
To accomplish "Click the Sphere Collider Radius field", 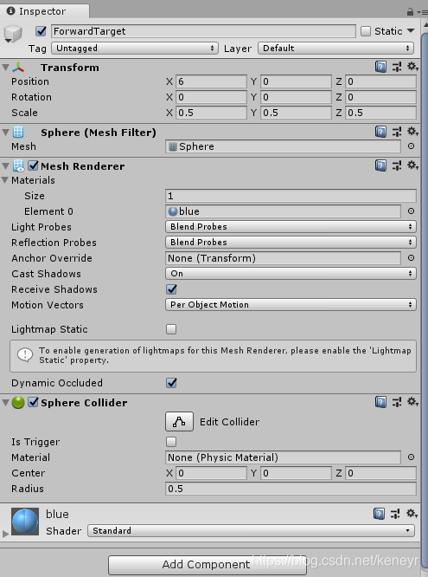I will click(x=291, y=489).
